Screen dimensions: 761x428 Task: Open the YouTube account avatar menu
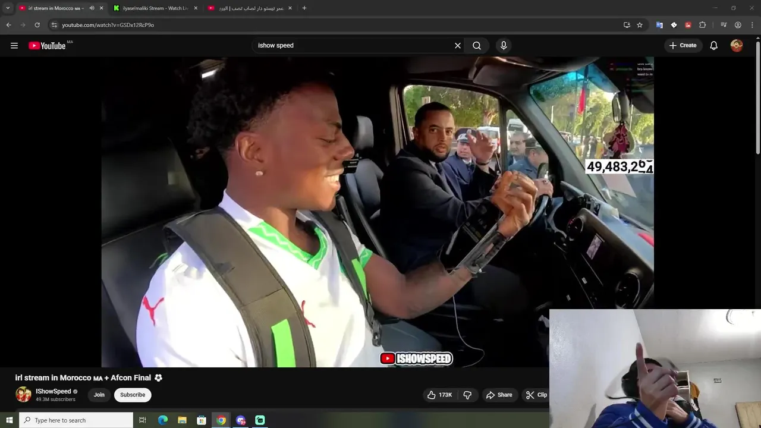click(x=737, y=45)
